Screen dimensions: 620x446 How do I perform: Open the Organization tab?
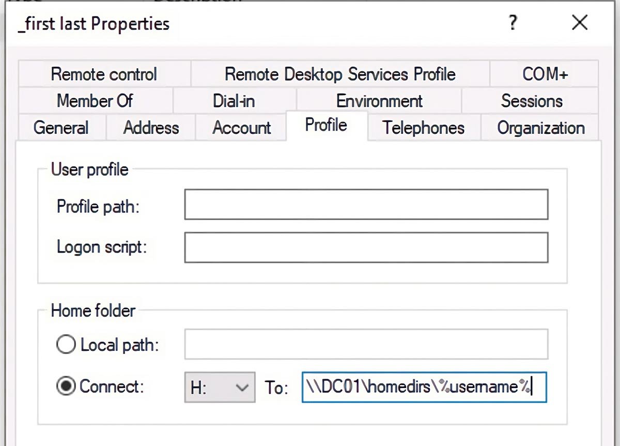pyautogui.click(x=540, y=128)
